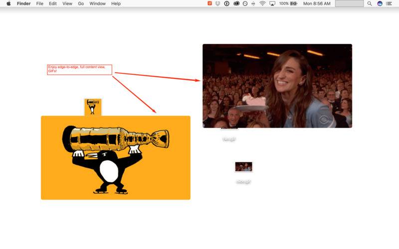Open the Help menu
This screenshot has height=249, width=399.
(x=116, y=3)
